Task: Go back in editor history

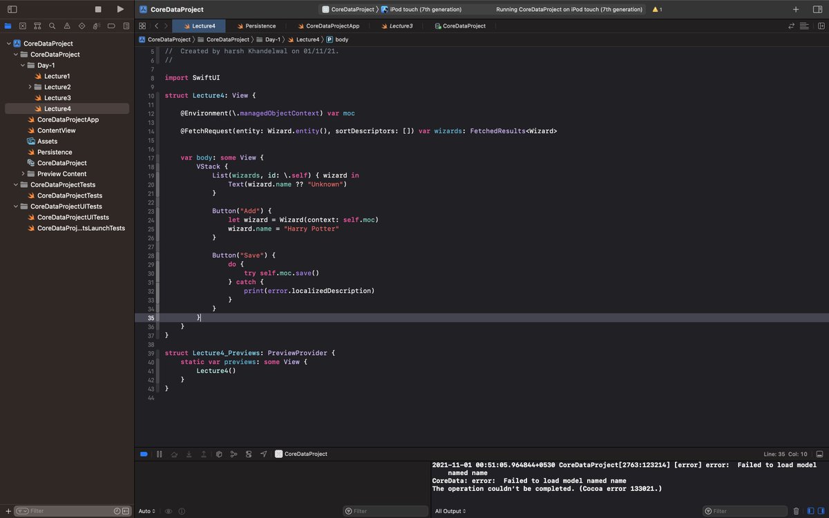Action: click(156, 26)
